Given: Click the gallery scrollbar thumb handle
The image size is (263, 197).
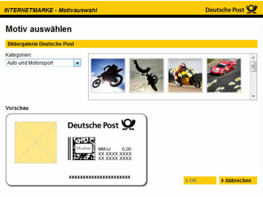Looking at the screenshot, I should 253,66.
